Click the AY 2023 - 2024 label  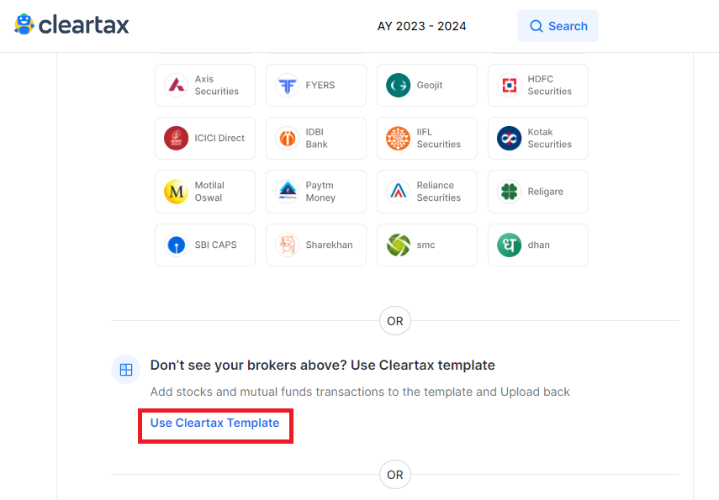point(421,26)
